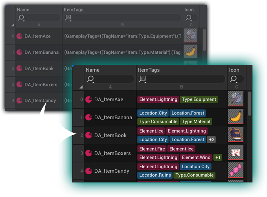This screenshot has height=197, width=267.
Task: Click the banana icon in the tag-chip table
Action: tap(236, 117)
